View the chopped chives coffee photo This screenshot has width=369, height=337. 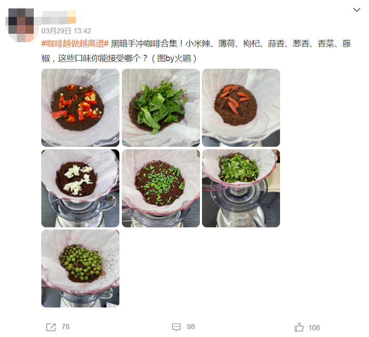coord(161,188)
